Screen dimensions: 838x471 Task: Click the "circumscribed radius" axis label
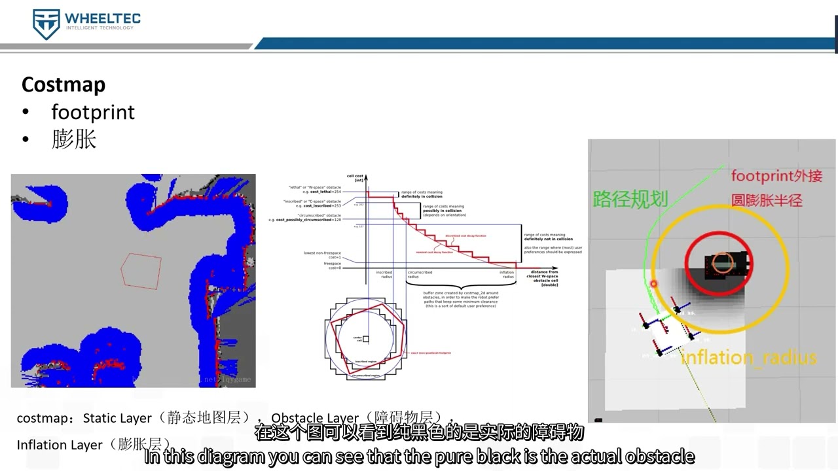[420, 275]
